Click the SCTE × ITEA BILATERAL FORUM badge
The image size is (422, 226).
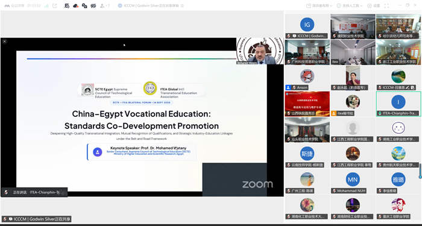(x=142, y=102)
